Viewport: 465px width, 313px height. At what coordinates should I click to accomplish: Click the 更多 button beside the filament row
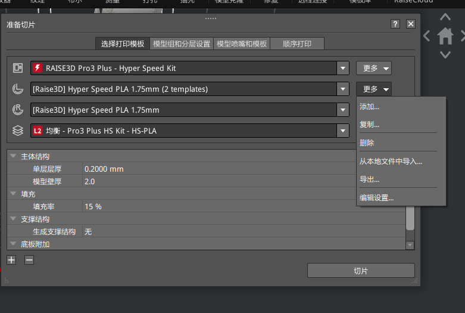pyautogui.click(x=374, y=89)
